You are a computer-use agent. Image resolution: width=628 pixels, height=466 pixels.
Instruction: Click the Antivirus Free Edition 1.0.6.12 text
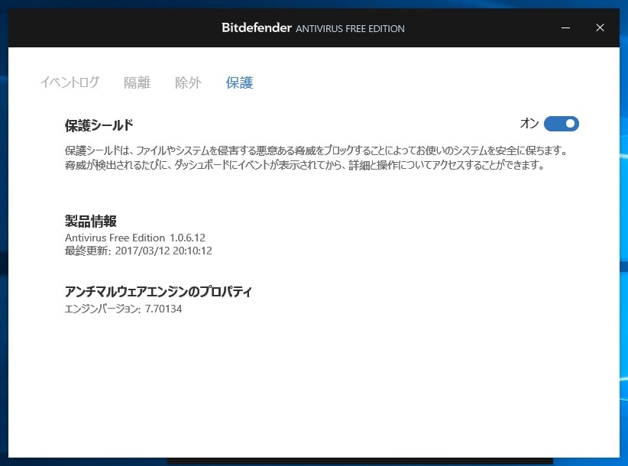(135, 238)
